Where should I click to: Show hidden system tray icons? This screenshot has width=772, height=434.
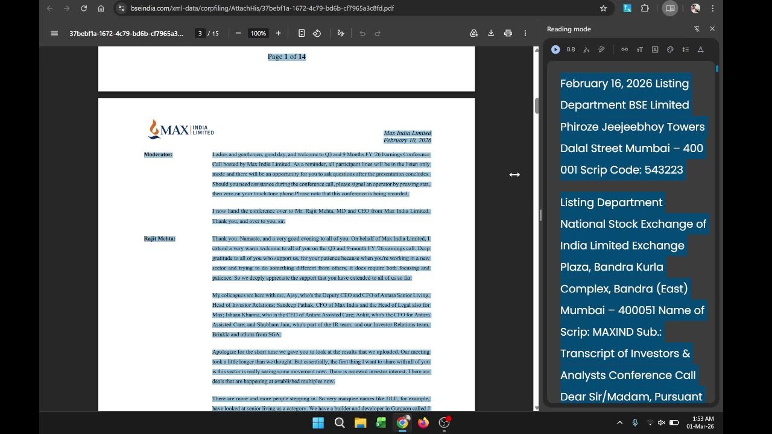click(619, 423)
